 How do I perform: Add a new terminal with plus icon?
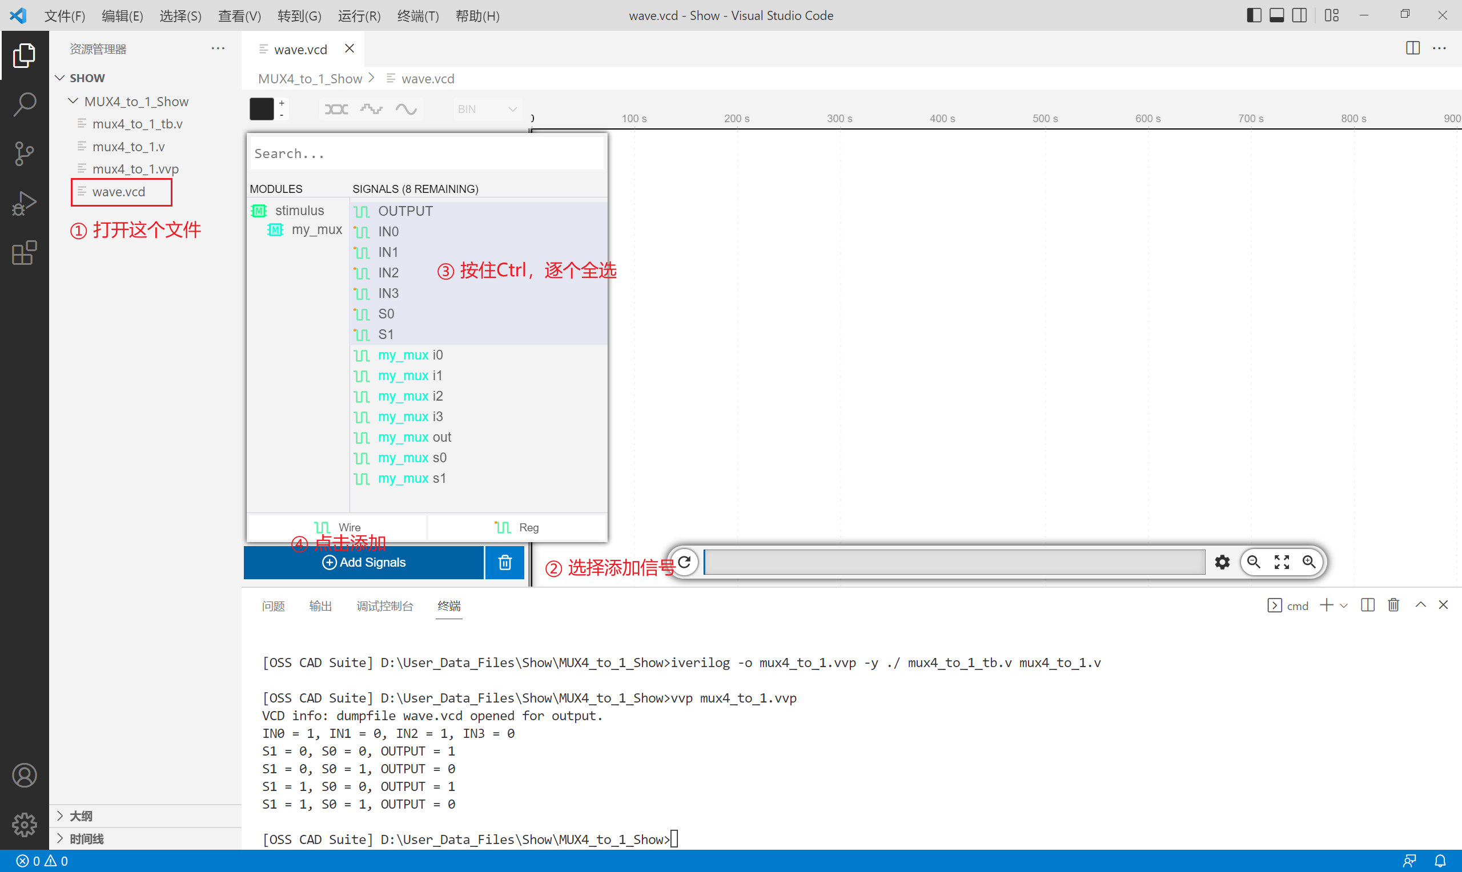[1326, 605]
